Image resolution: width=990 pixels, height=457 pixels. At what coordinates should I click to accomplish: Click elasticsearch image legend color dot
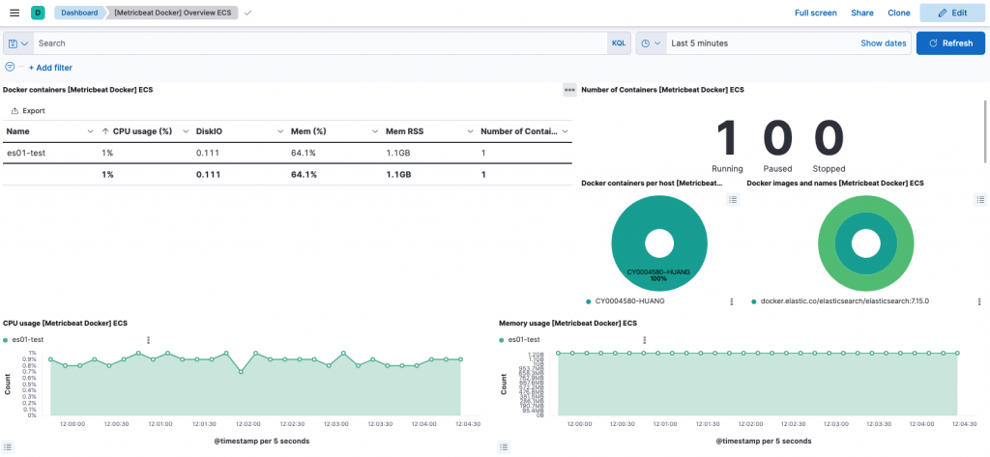pyautogui.click(x=754, y=301)
